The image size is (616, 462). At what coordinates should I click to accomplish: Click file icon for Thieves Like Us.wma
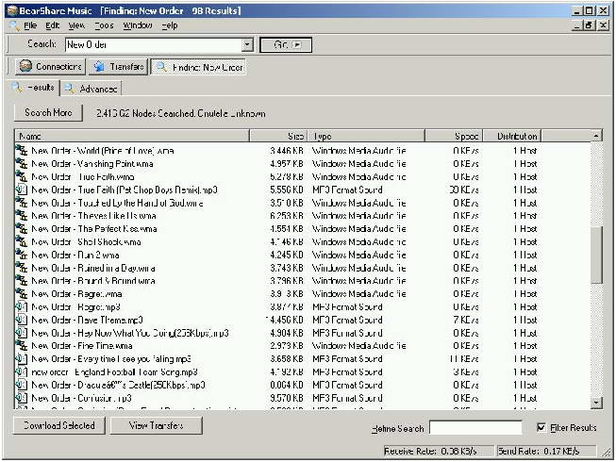point(22,216)
